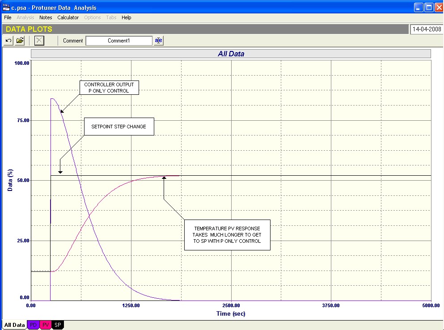
Task: Click the All Data chart title bar
Action: (x=231, y=54)
